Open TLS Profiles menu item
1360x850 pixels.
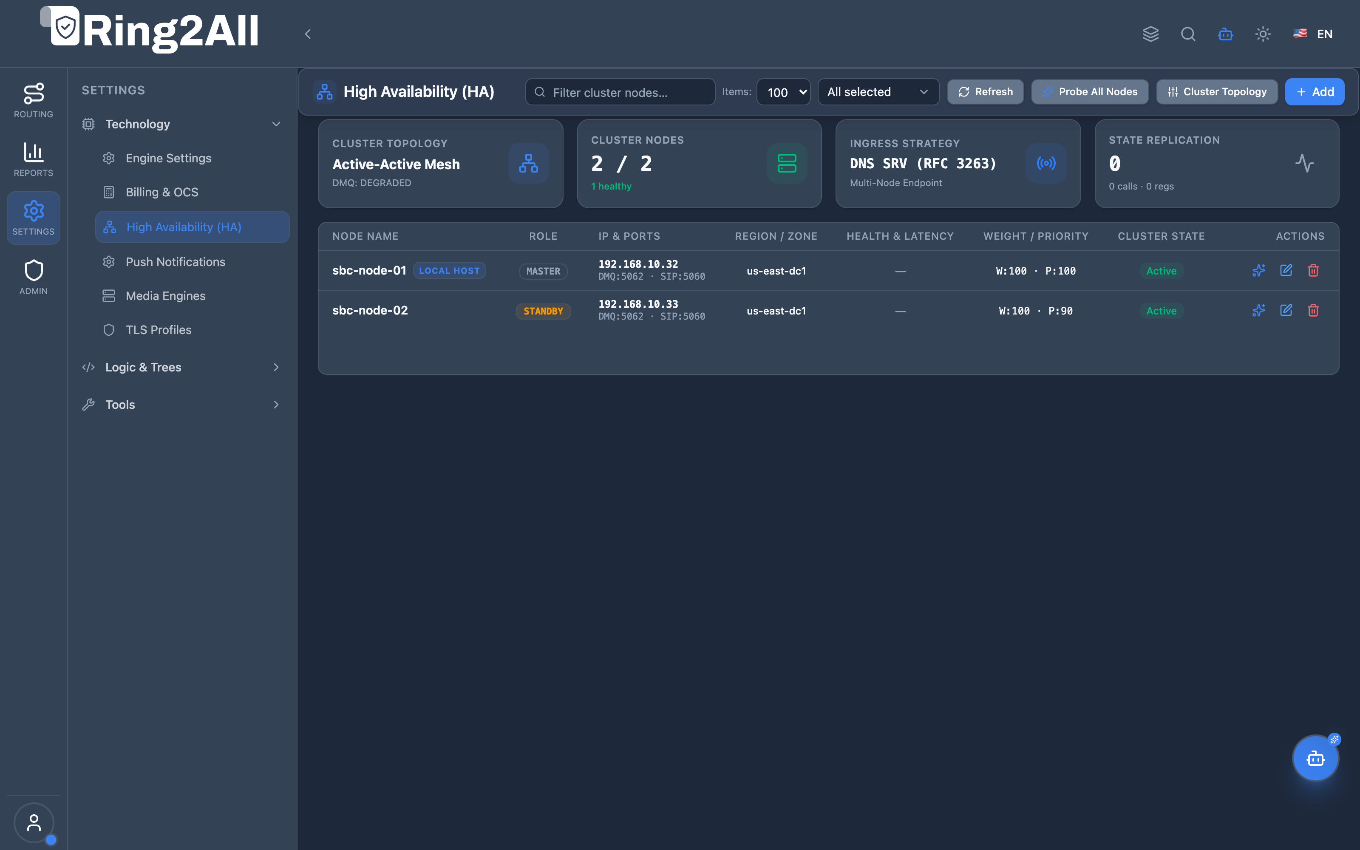tap(192, 330)
